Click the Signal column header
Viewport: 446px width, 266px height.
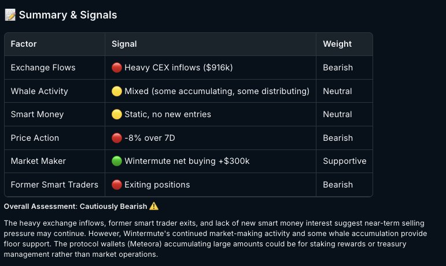pos(124,44)
